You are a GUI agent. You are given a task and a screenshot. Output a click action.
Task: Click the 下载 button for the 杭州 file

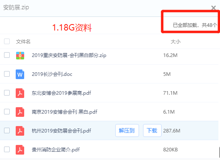point(152,130)
